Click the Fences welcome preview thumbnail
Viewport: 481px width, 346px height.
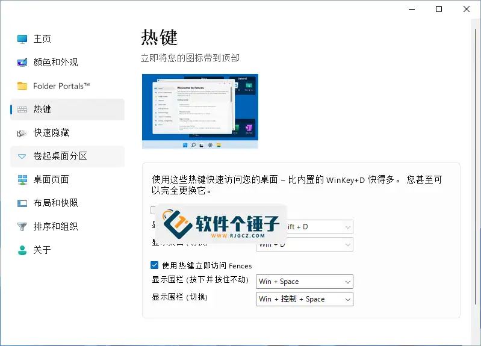200,111
